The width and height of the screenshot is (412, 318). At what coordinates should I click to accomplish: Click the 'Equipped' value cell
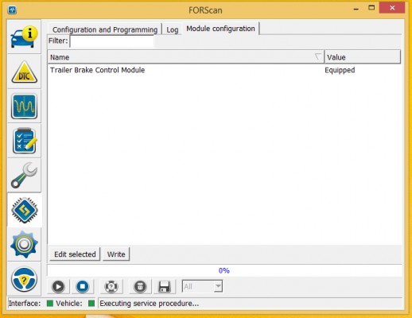click(340, 70)
